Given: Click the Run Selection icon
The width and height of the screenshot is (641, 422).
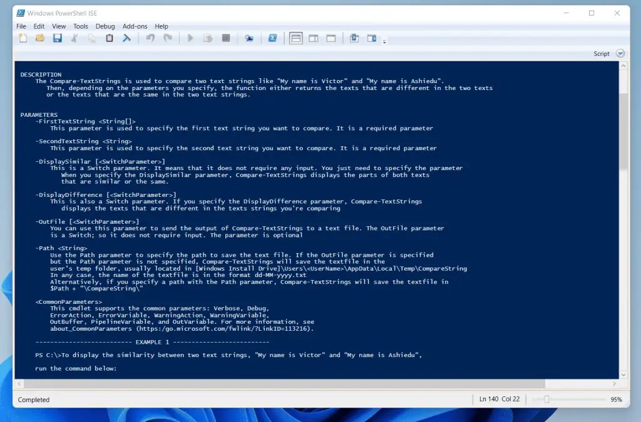Looking at the screenshot, I should (207, 38).
